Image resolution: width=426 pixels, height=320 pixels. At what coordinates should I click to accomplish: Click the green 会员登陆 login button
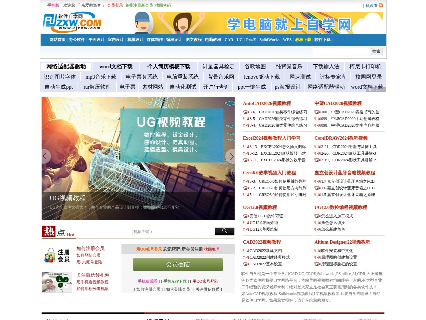click(x=178, y=264)
